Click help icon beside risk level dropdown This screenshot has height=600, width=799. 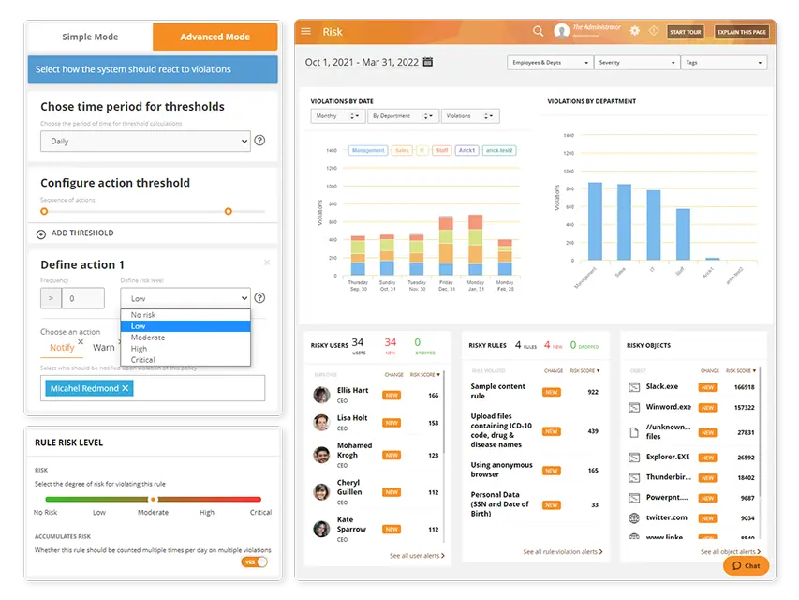point(259,297)
